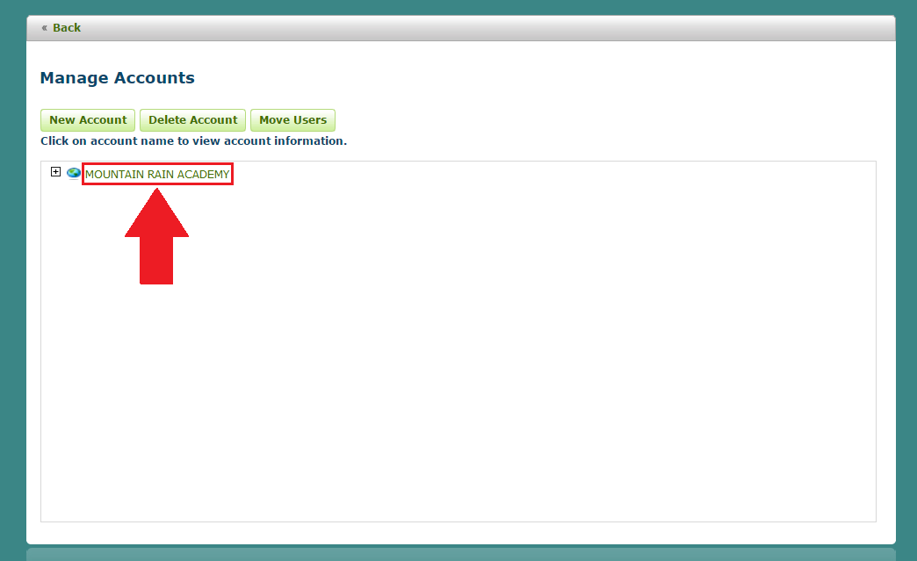Screen dimensions: 917x561
Task: Select MOUNTAIN RAIN ACADEMY to view account information
Action: 157,174
